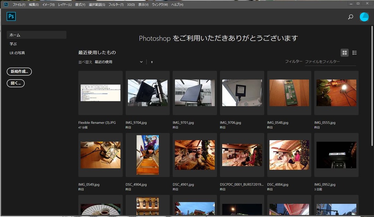The image size is (374, 217).
Task: Click the 3 日前 timestamp text
Action: click(318, 189)
